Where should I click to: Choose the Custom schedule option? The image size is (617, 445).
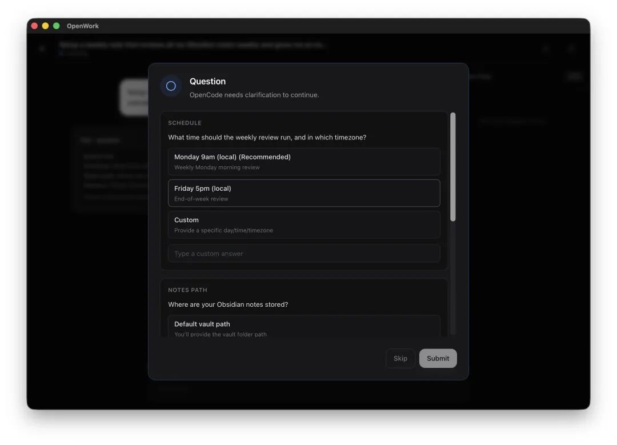point(304,224)
